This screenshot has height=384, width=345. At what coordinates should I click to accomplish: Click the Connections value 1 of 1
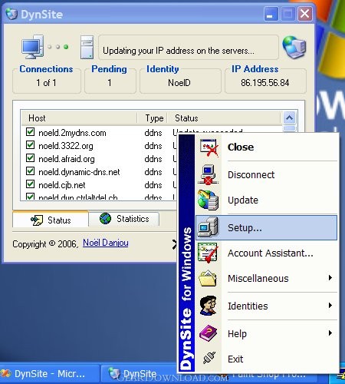tap(46, 83)
